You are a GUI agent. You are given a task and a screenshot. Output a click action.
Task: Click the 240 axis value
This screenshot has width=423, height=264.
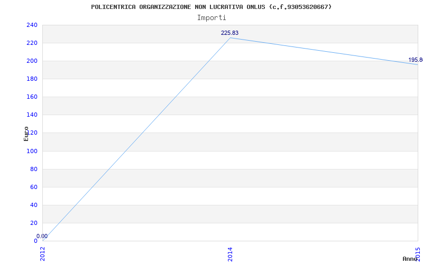coord(32,25)
